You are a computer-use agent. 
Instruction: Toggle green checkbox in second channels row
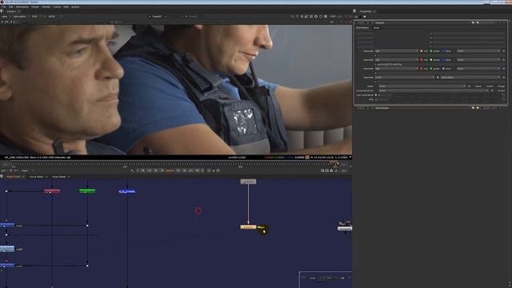tap(431, 60)
